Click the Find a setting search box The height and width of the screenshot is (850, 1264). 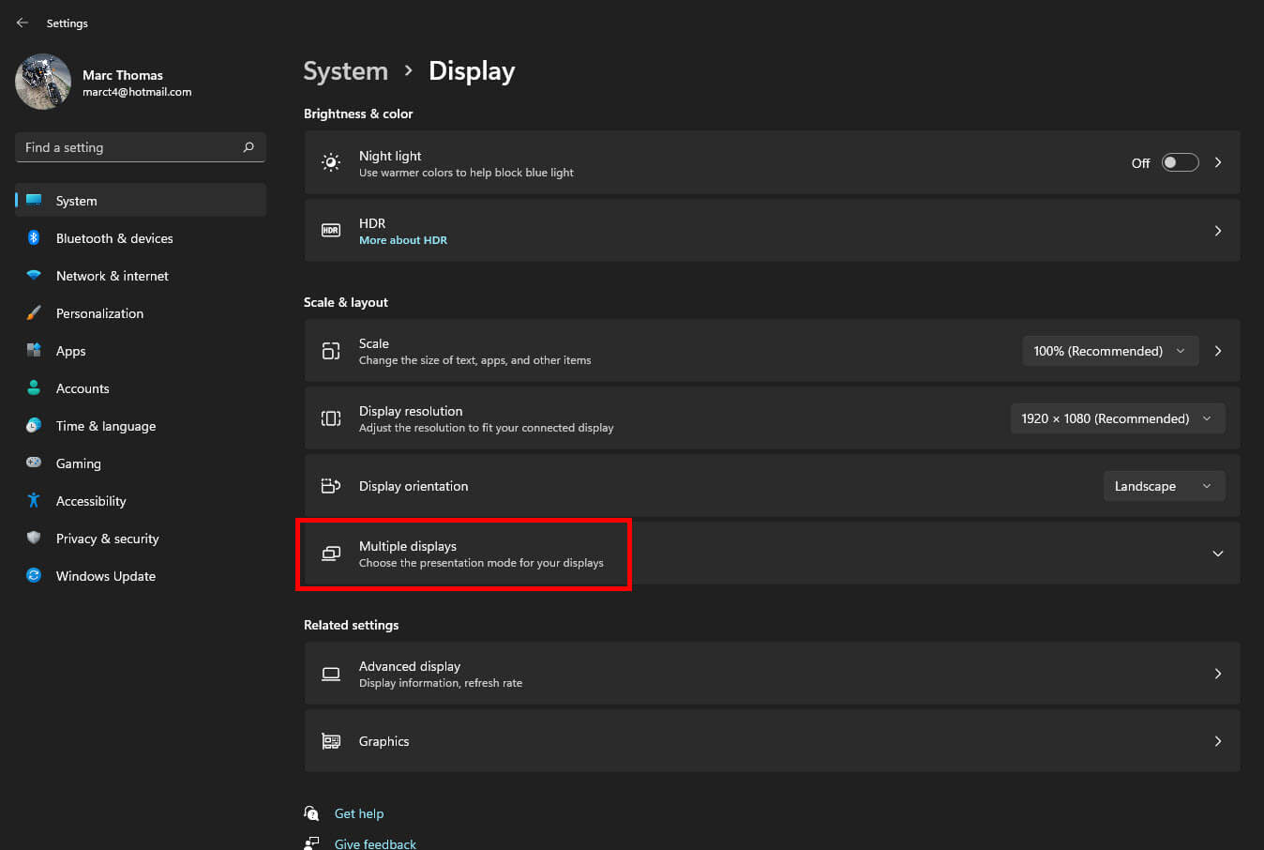click(141, 147)
